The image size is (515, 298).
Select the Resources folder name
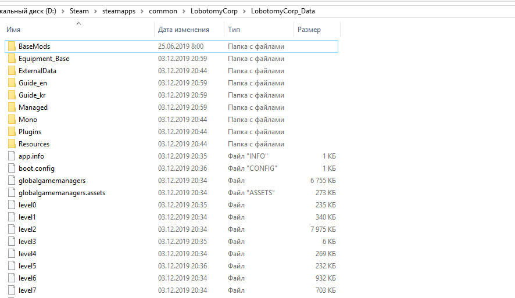pos(34,143)
